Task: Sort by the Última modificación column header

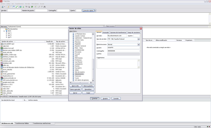Action: (165, 40)
